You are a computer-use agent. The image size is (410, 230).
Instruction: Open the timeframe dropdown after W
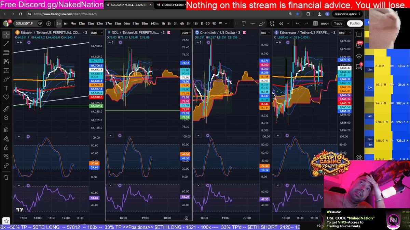point(227,24)
